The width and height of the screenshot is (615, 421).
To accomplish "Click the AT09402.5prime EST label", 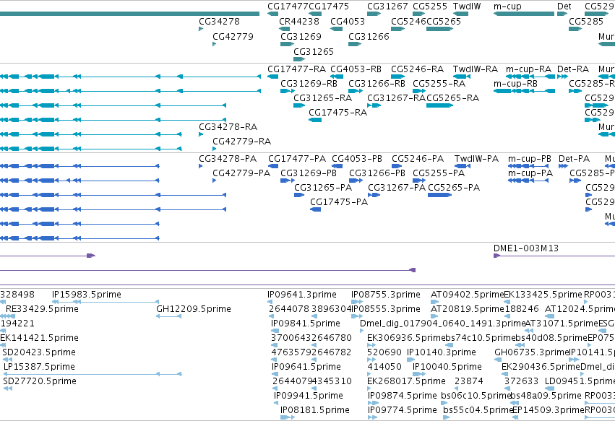I will (467, 295).
